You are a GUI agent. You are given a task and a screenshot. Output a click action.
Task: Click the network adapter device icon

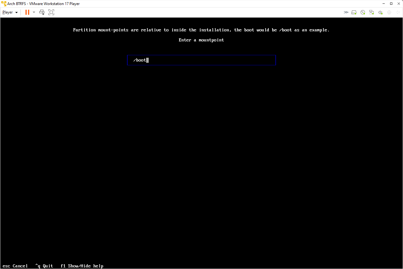click(372, 12)
